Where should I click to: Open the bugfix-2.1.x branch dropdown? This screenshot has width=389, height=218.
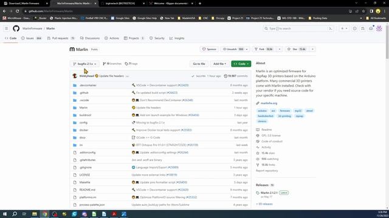[84, 64]
